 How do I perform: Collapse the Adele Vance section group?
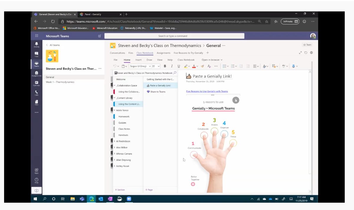coord(114,110)
